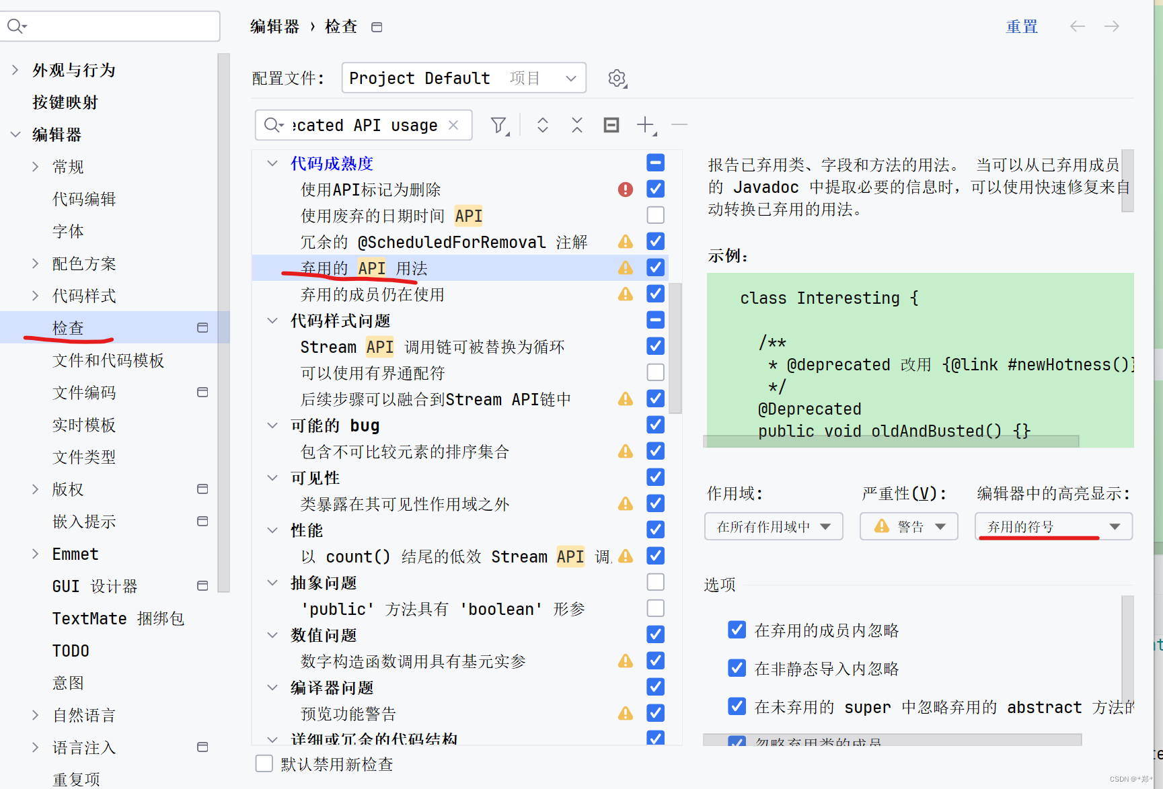Click 重置 reset link
The image size is (1163, 789).
coord(1022,27)
